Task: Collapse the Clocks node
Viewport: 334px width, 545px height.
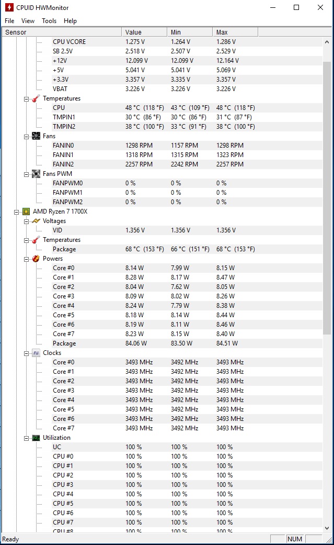Action: pos(26,353)
